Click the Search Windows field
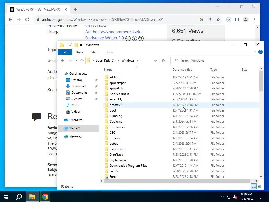This screenshot has width=269, height=202. tap(215, 60)
